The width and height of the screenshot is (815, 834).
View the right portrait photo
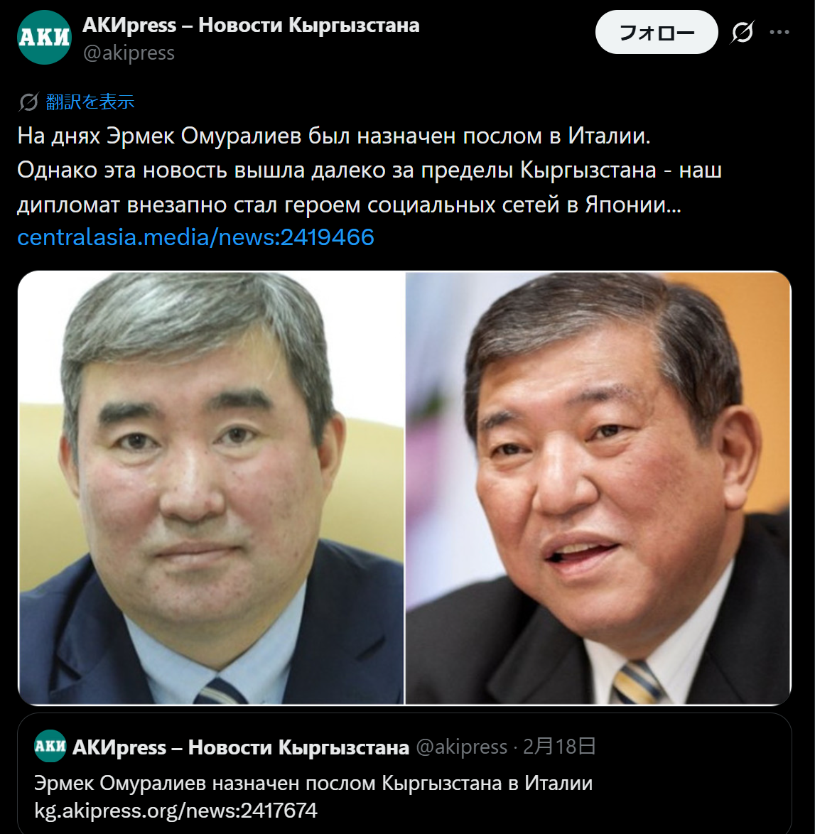[x=598, y=488]
